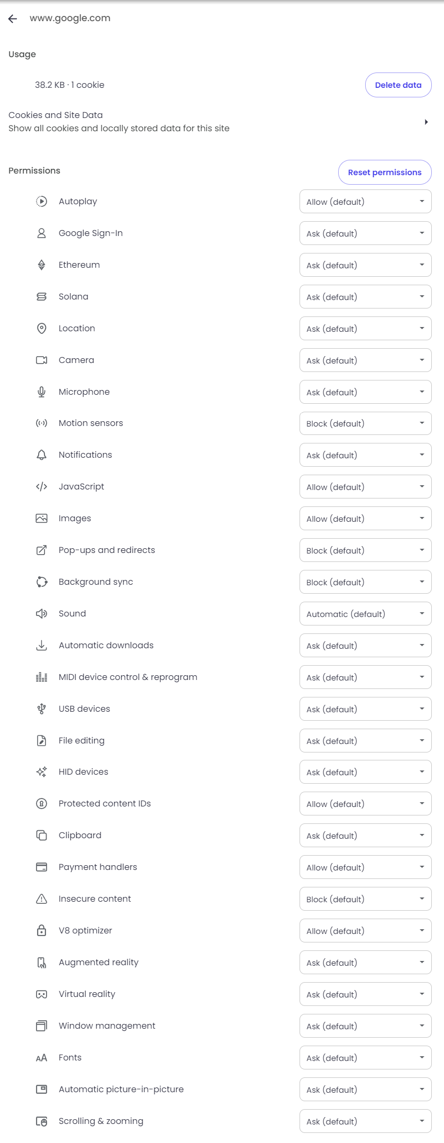Click the back arrow next to www.google.com
Image resolution: width=444 pixels, height=1143 pixels.
pos(13,19)
